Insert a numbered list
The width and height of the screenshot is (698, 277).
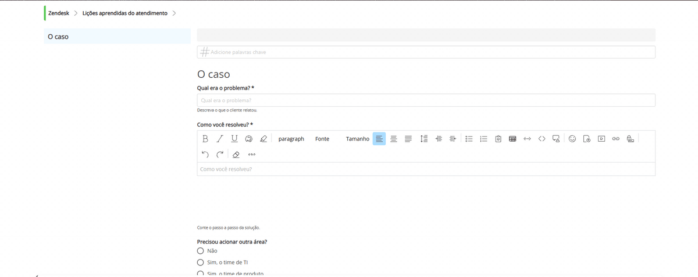483,139
